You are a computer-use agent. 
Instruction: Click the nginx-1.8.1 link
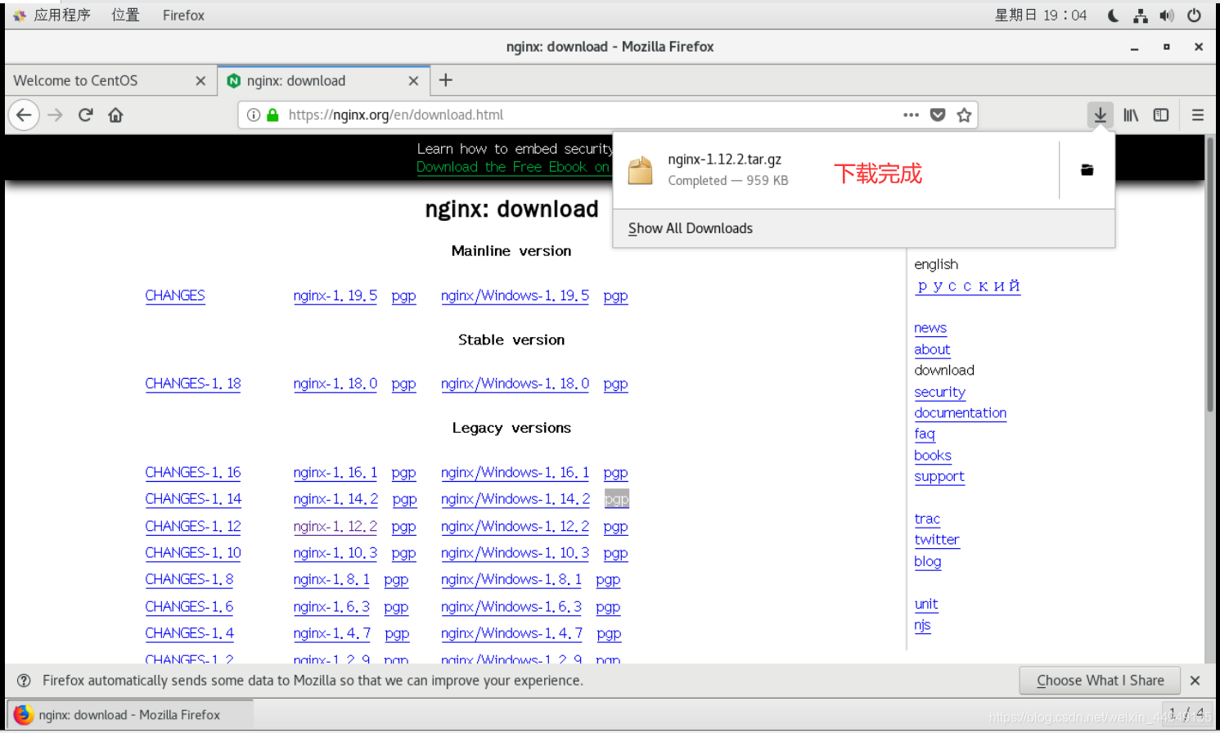click(331, 579)
